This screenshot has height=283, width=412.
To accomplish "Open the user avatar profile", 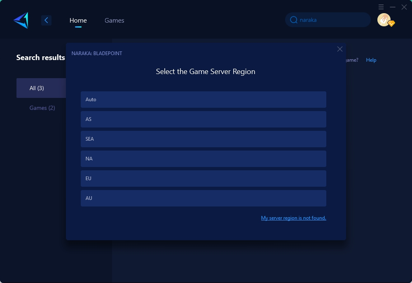I will (384, 20).
